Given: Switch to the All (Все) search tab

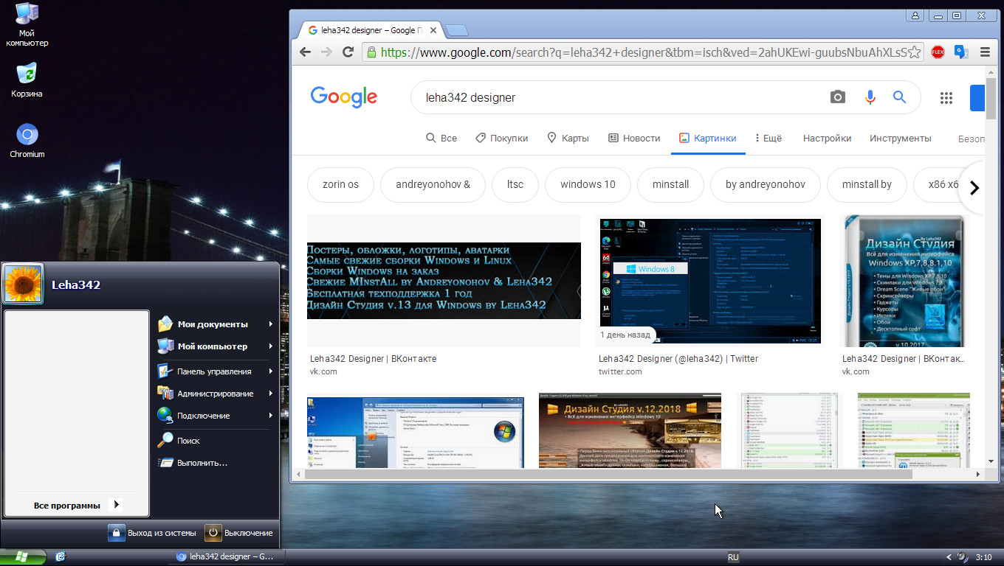Looking at the screenshot, I should (441, 138).
